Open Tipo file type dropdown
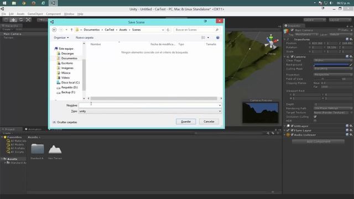The image size is (354, 199). click(x=150, y=111)
